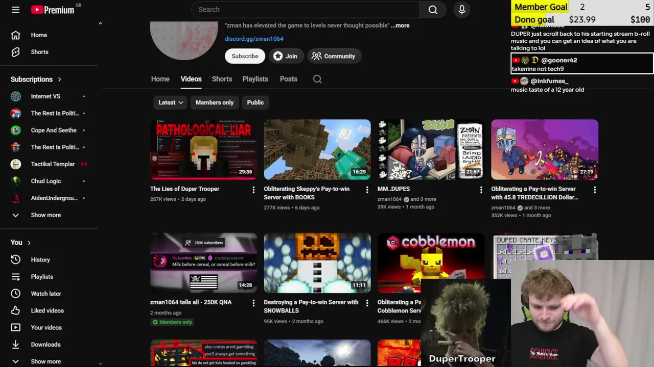Select the Videos tab
Viewport: 654px width, 367px height.
coord(191,79)
